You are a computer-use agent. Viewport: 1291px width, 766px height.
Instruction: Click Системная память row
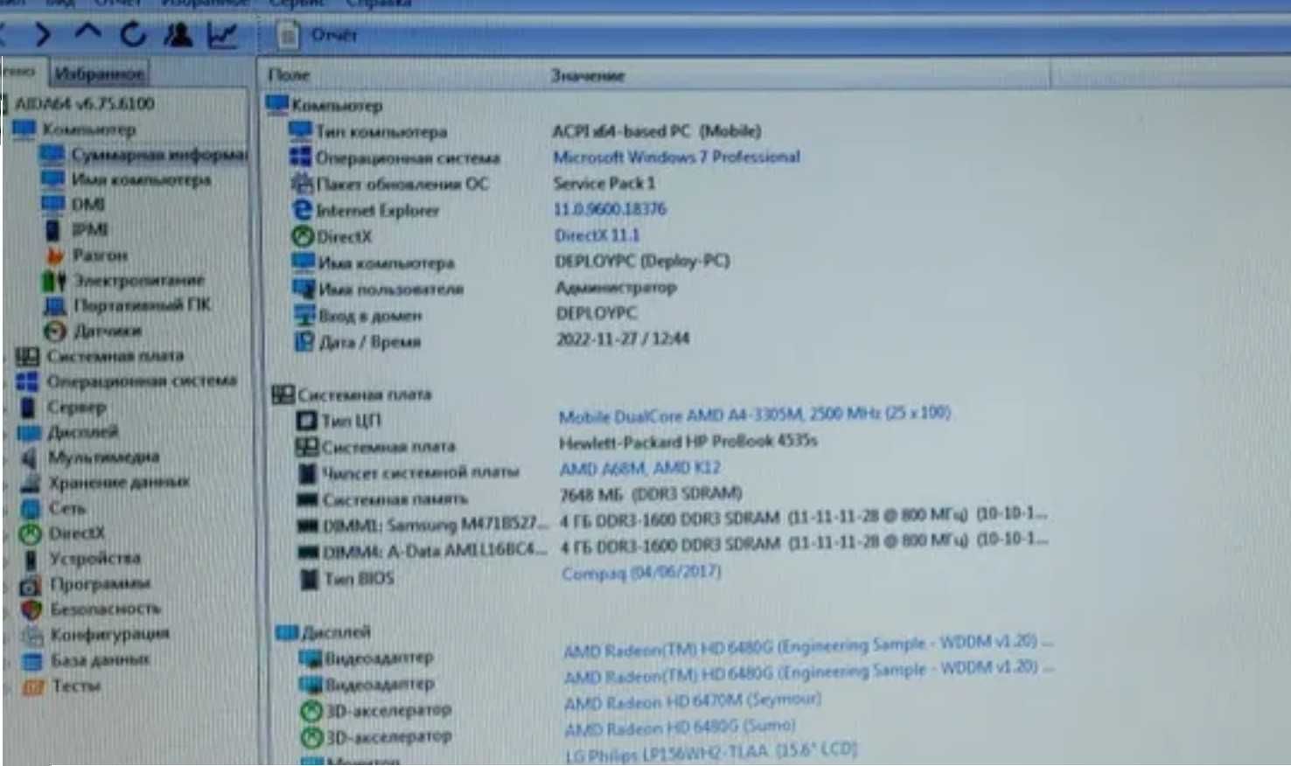[519, 498]
